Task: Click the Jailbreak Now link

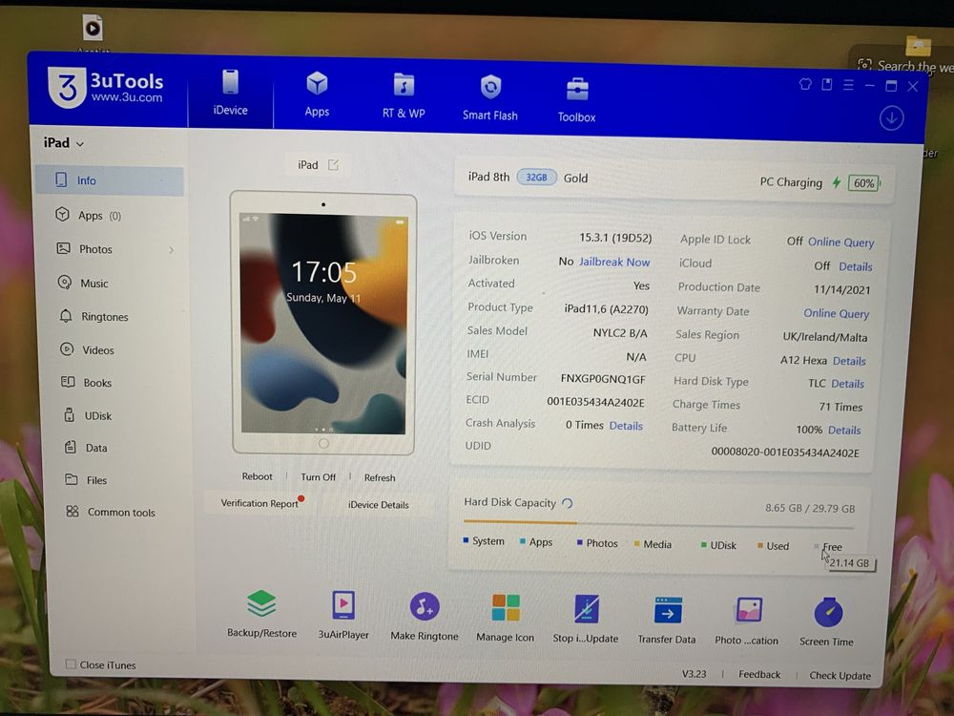Action: coord(614,262)
